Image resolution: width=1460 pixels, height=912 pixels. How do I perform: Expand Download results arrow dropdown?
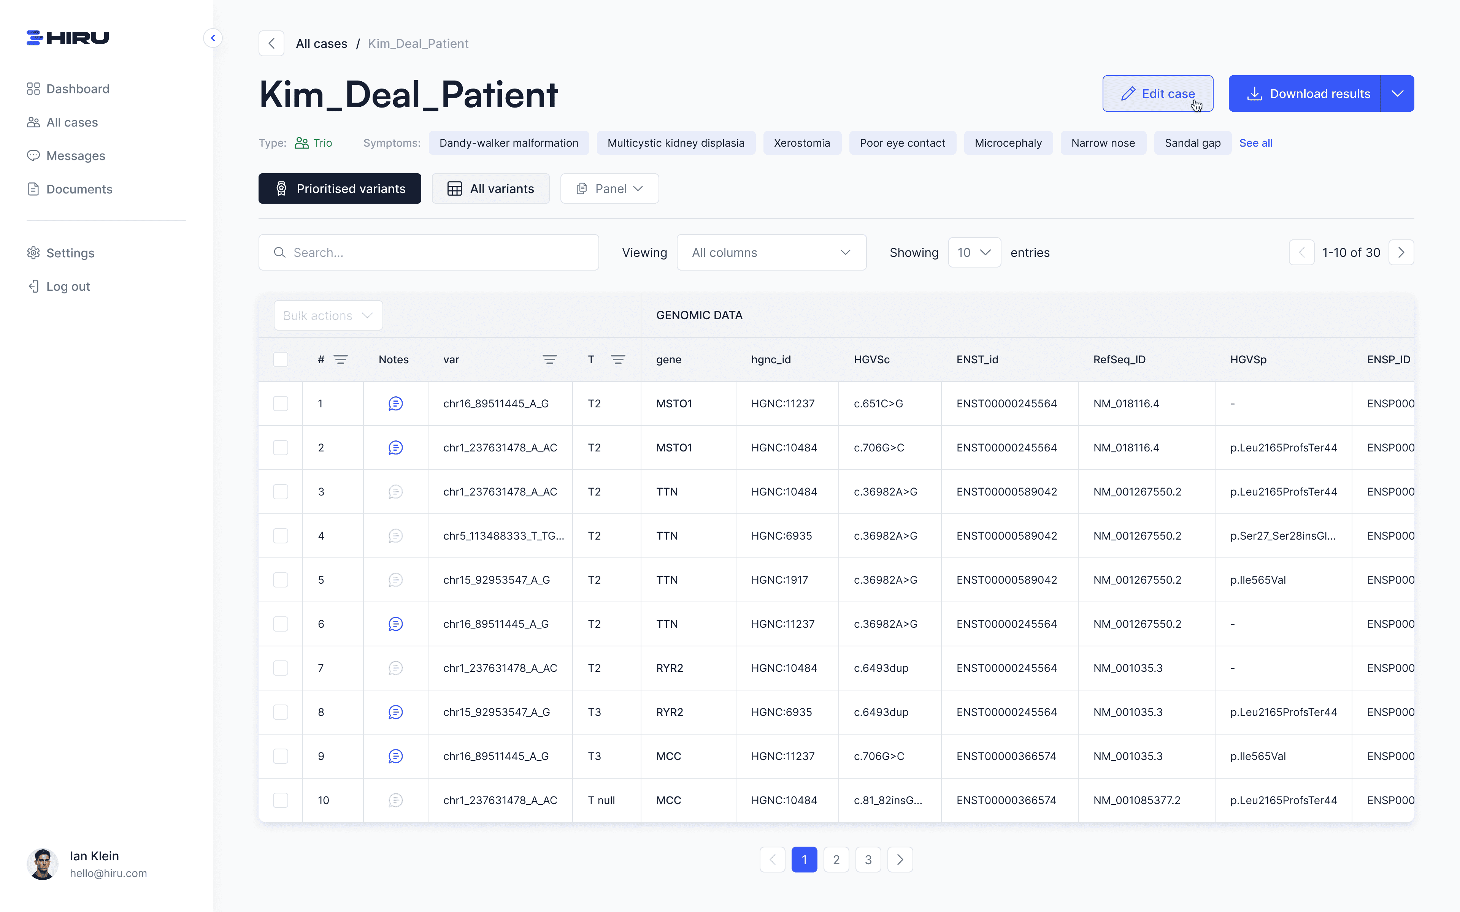pyautogui.click(x=1397, y=93)
